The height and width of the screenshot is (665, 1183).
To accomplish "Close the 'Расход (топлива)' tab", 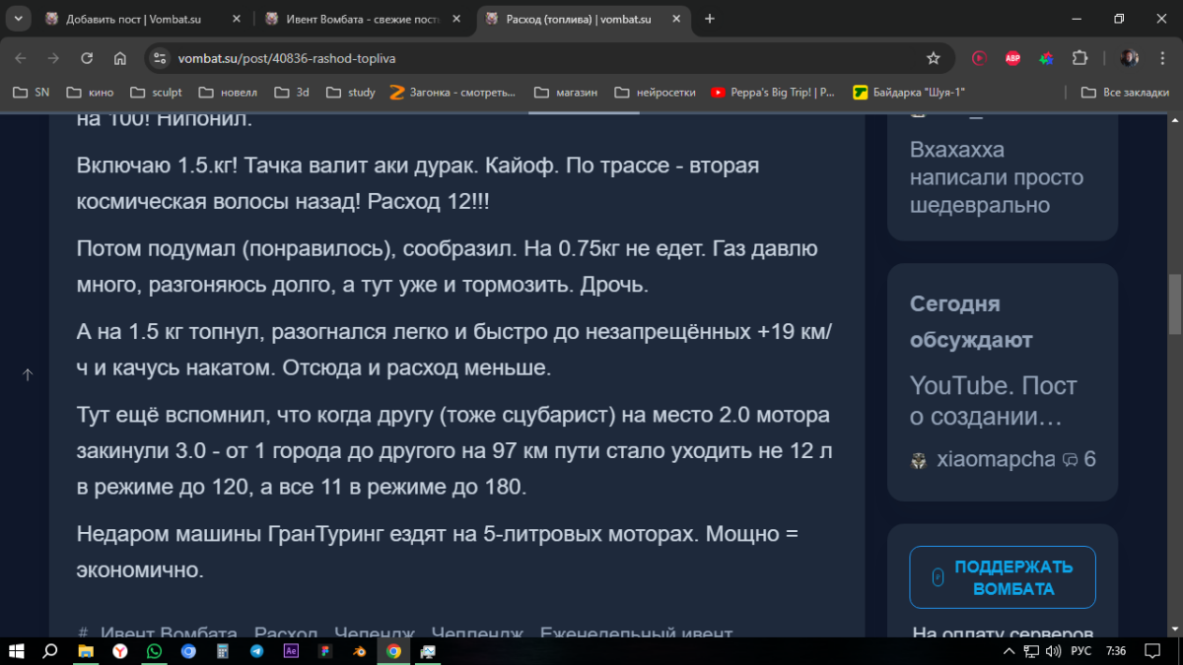I will 674,19.
